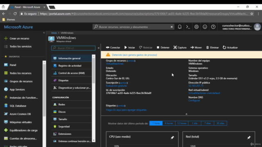Screen dimensions: 262x147
Task: Focus the resource menu search field
Action: [73, 48]
